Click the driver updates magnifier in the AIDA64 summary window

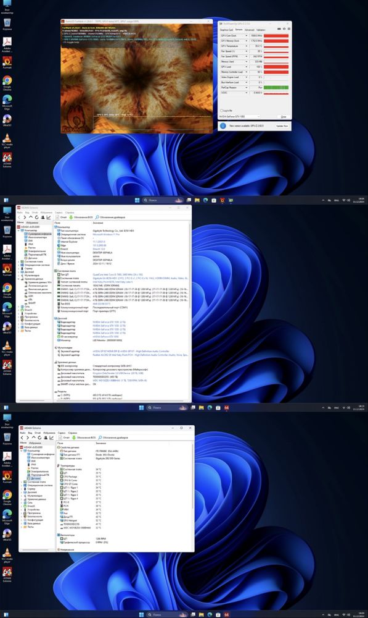97,217
